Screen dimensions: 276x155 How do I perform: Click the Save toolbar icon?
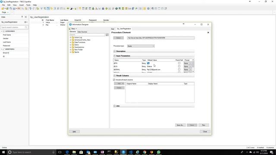pyautogui.click(x=14, y=9)
